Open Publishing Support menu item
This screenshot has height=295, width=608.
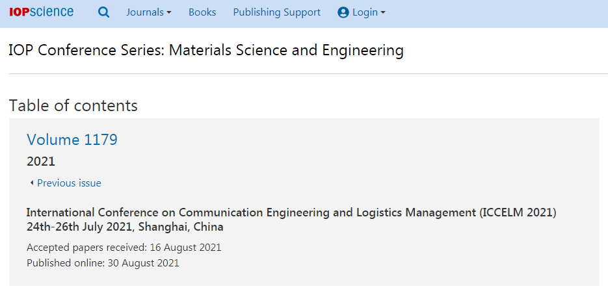tap(277, 12)
